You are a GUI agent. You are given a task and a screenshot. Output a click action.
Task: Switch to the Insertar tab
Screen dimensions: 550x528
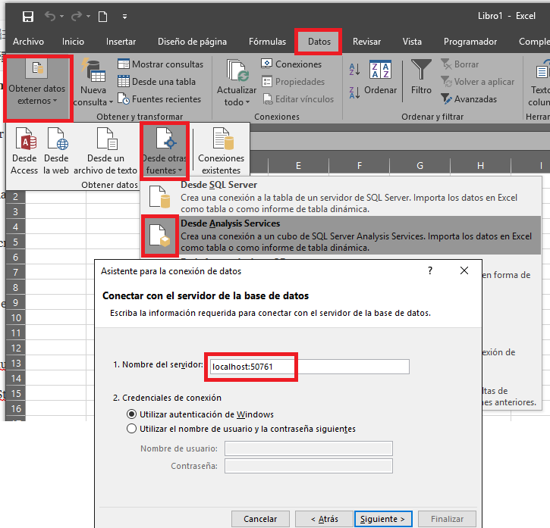click(121, 42)
